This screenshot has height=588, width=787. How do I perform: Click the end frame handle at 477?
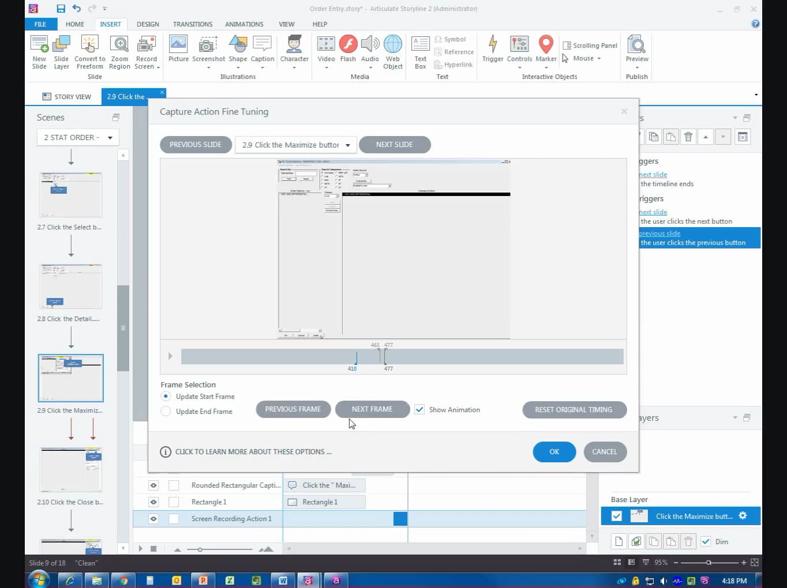click(x=385, y=357)
